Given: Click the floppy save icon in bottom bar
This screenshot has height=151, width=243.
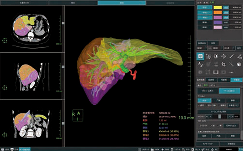Looking at the screenshot, I should point(183,149).
